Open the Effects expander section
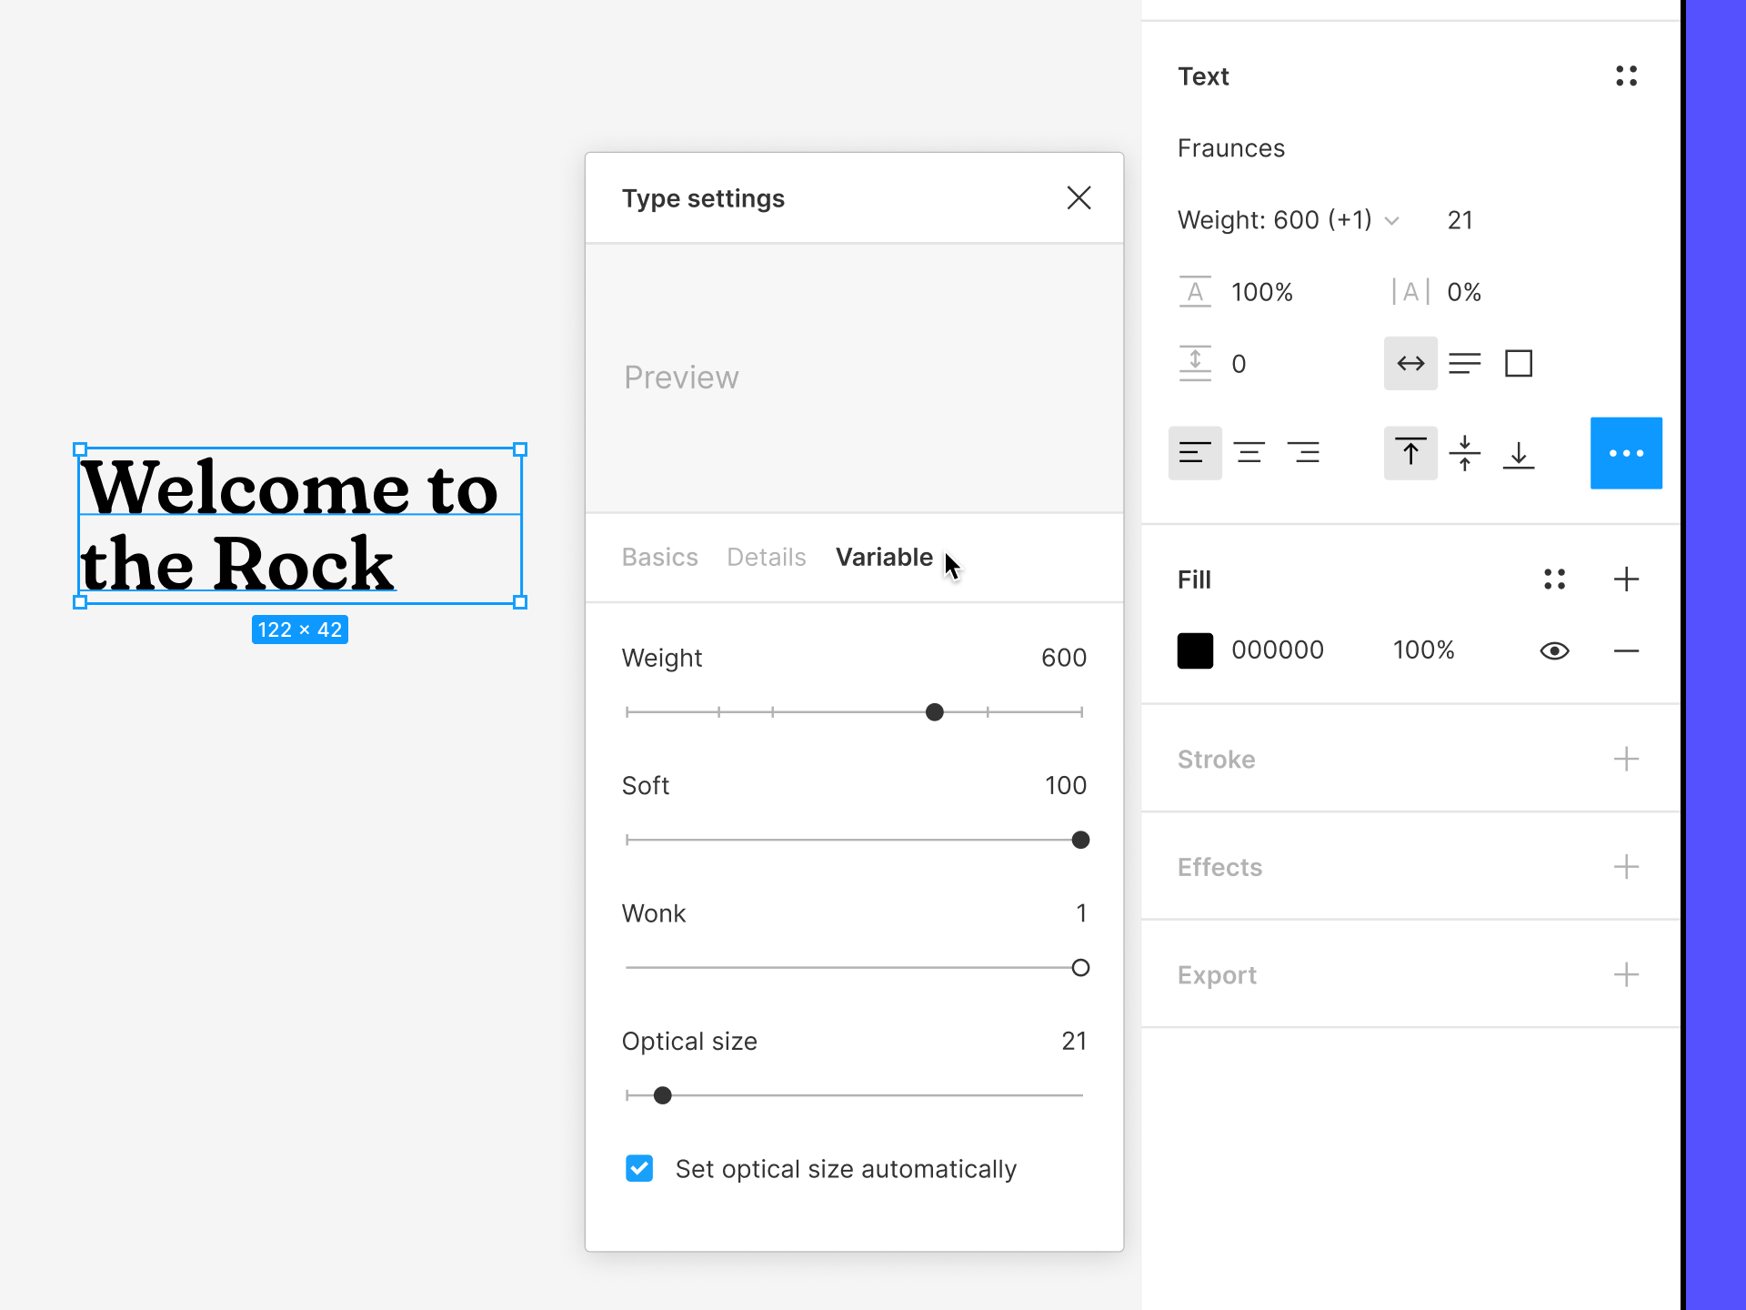The height and width of the screenshot is (1310, 1746). (1625, 867)
